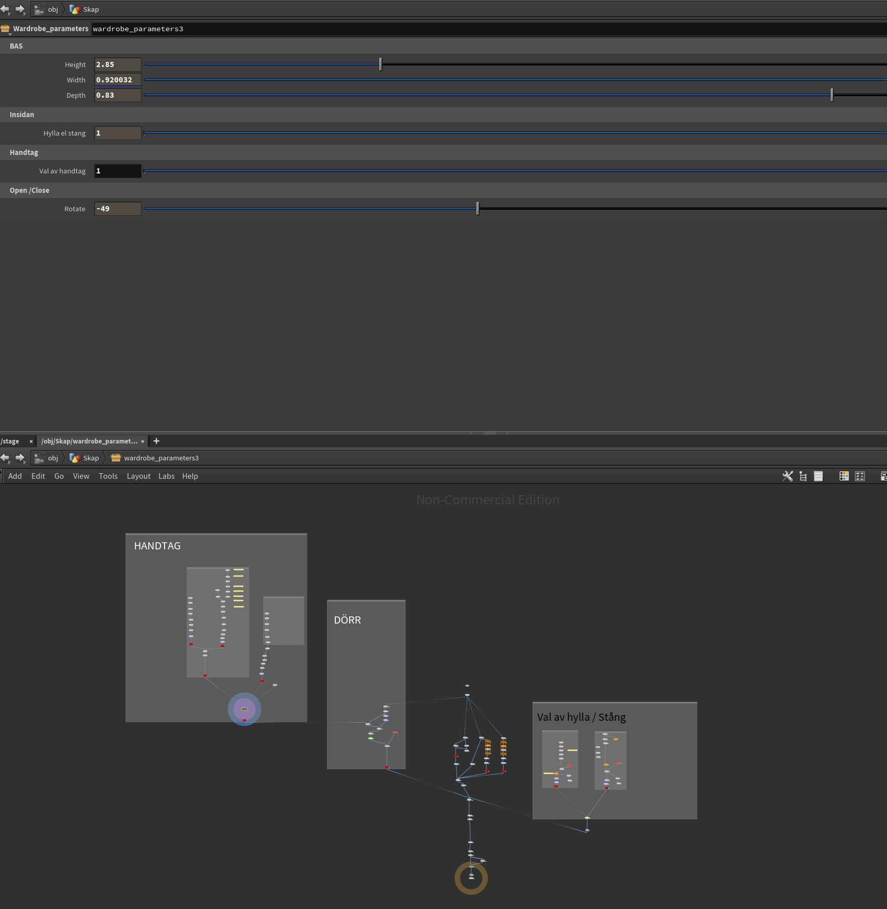887x909 pixels.
Task: Open the Add menu
Action: [x=15, y=476]
